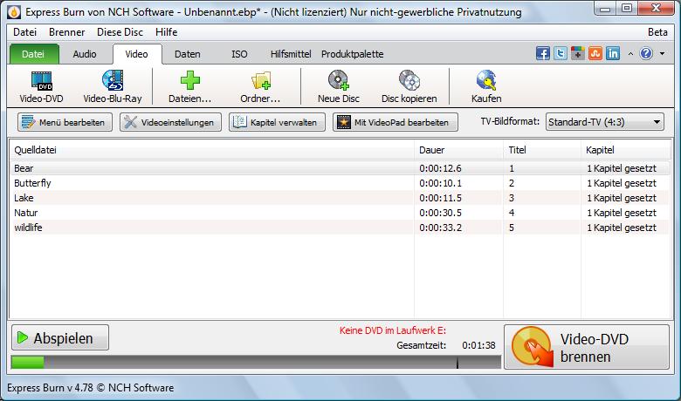The image size is (681, 401).
Task: Click duration 0:00:30.5
Action: 440,213
